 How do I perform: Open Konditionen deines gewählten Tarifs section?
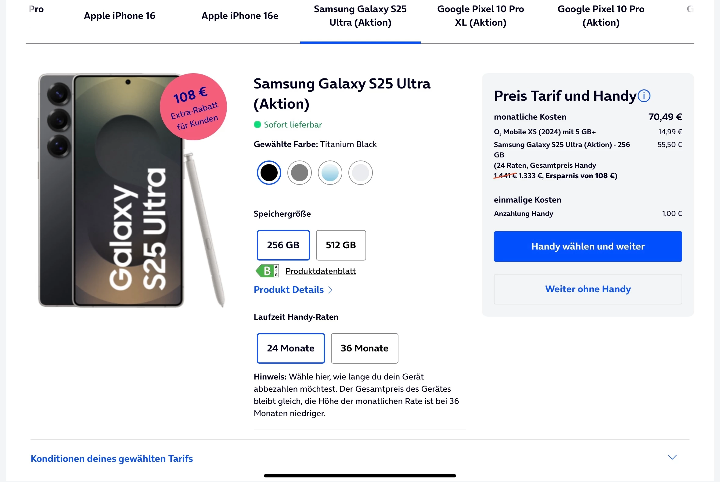[x=112, y=458]
